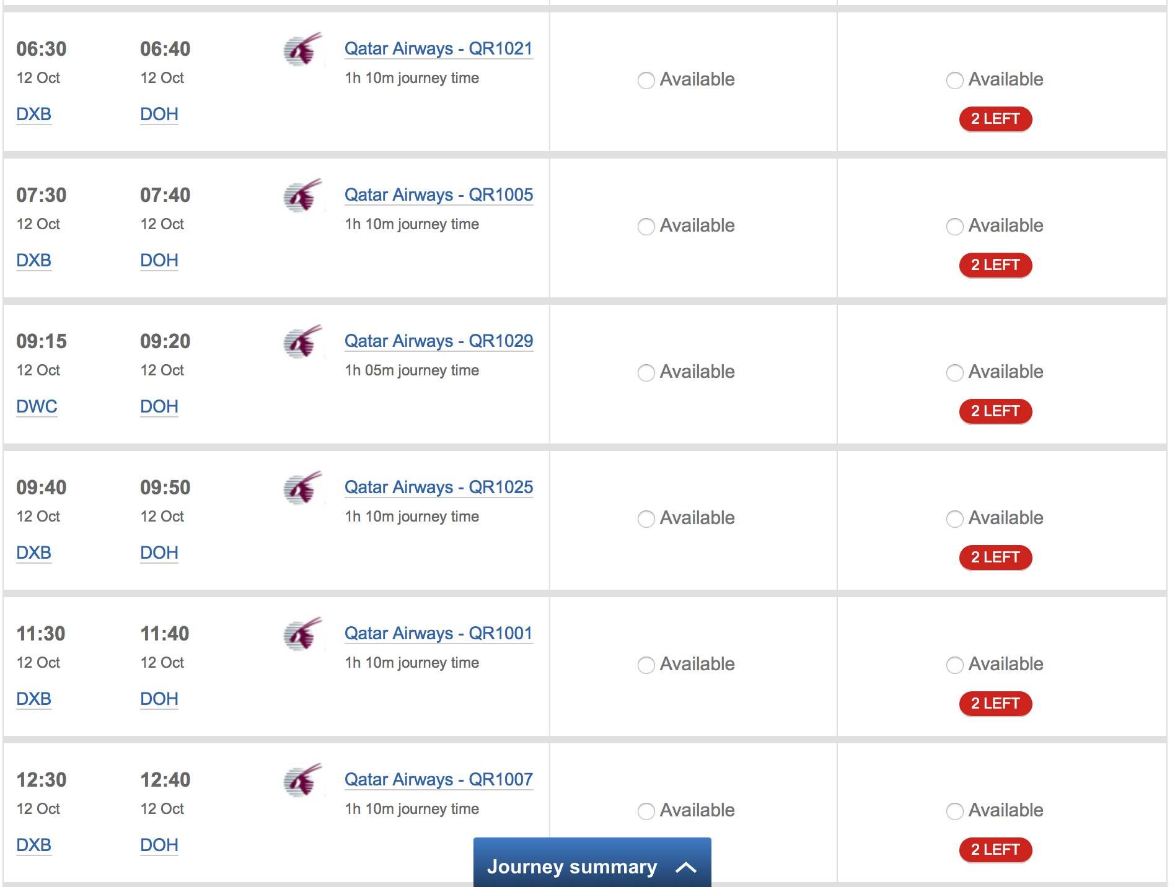Select first-column Available radio for 06:30 flight
1175x887 pixels.
(x=646, y=81)
